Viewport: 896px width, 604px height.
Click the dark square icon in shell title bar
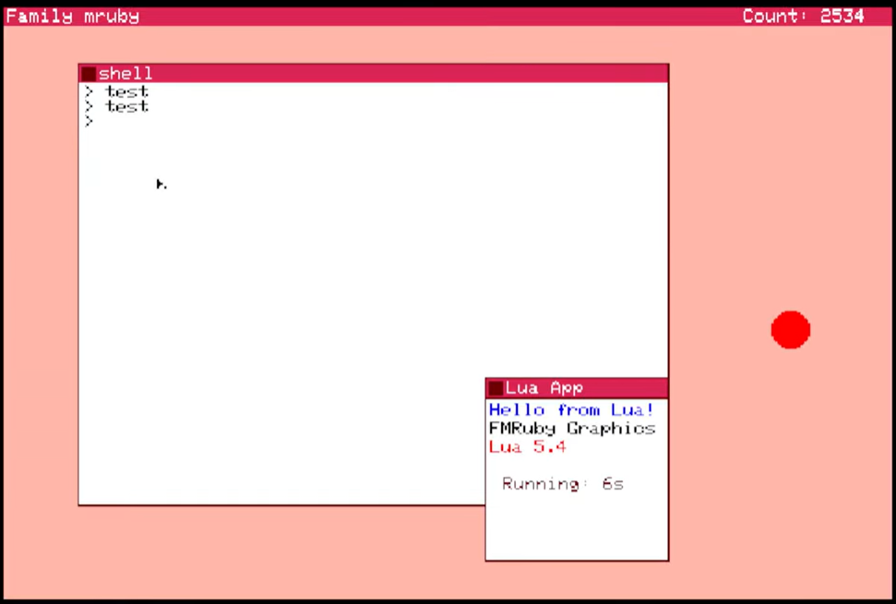click(89, 74)
